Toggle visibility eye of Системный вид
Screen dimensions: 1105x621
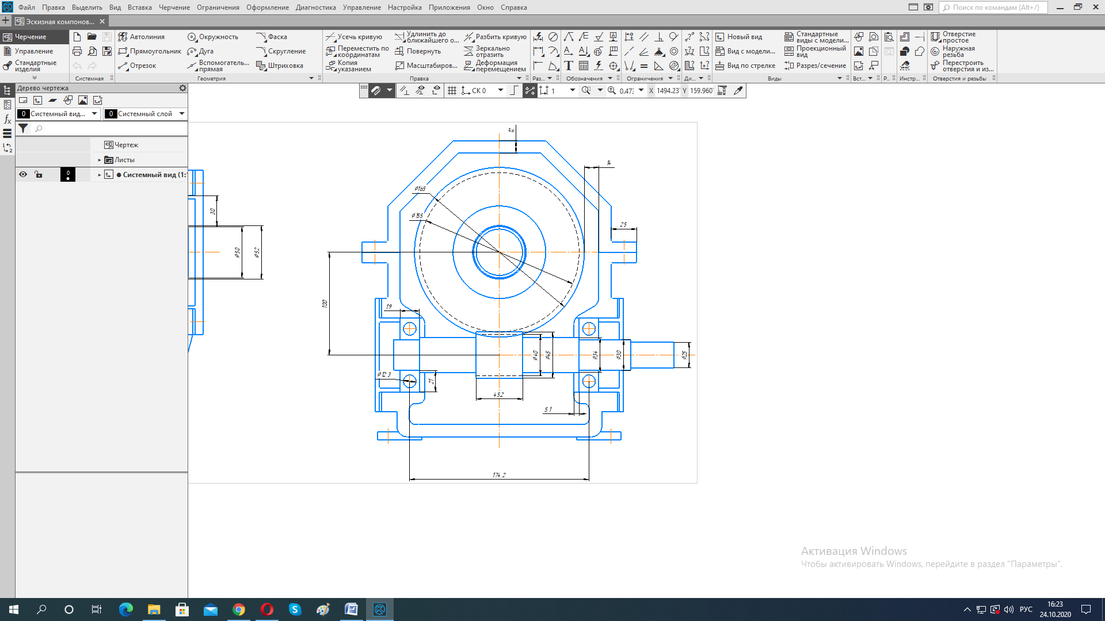[x=23, y=175]
